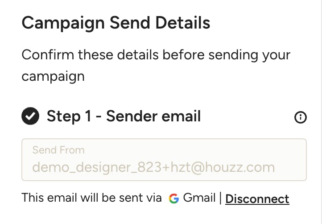
Task: Select the "Step 1 - Sender email" title
Action: point(124,116)
